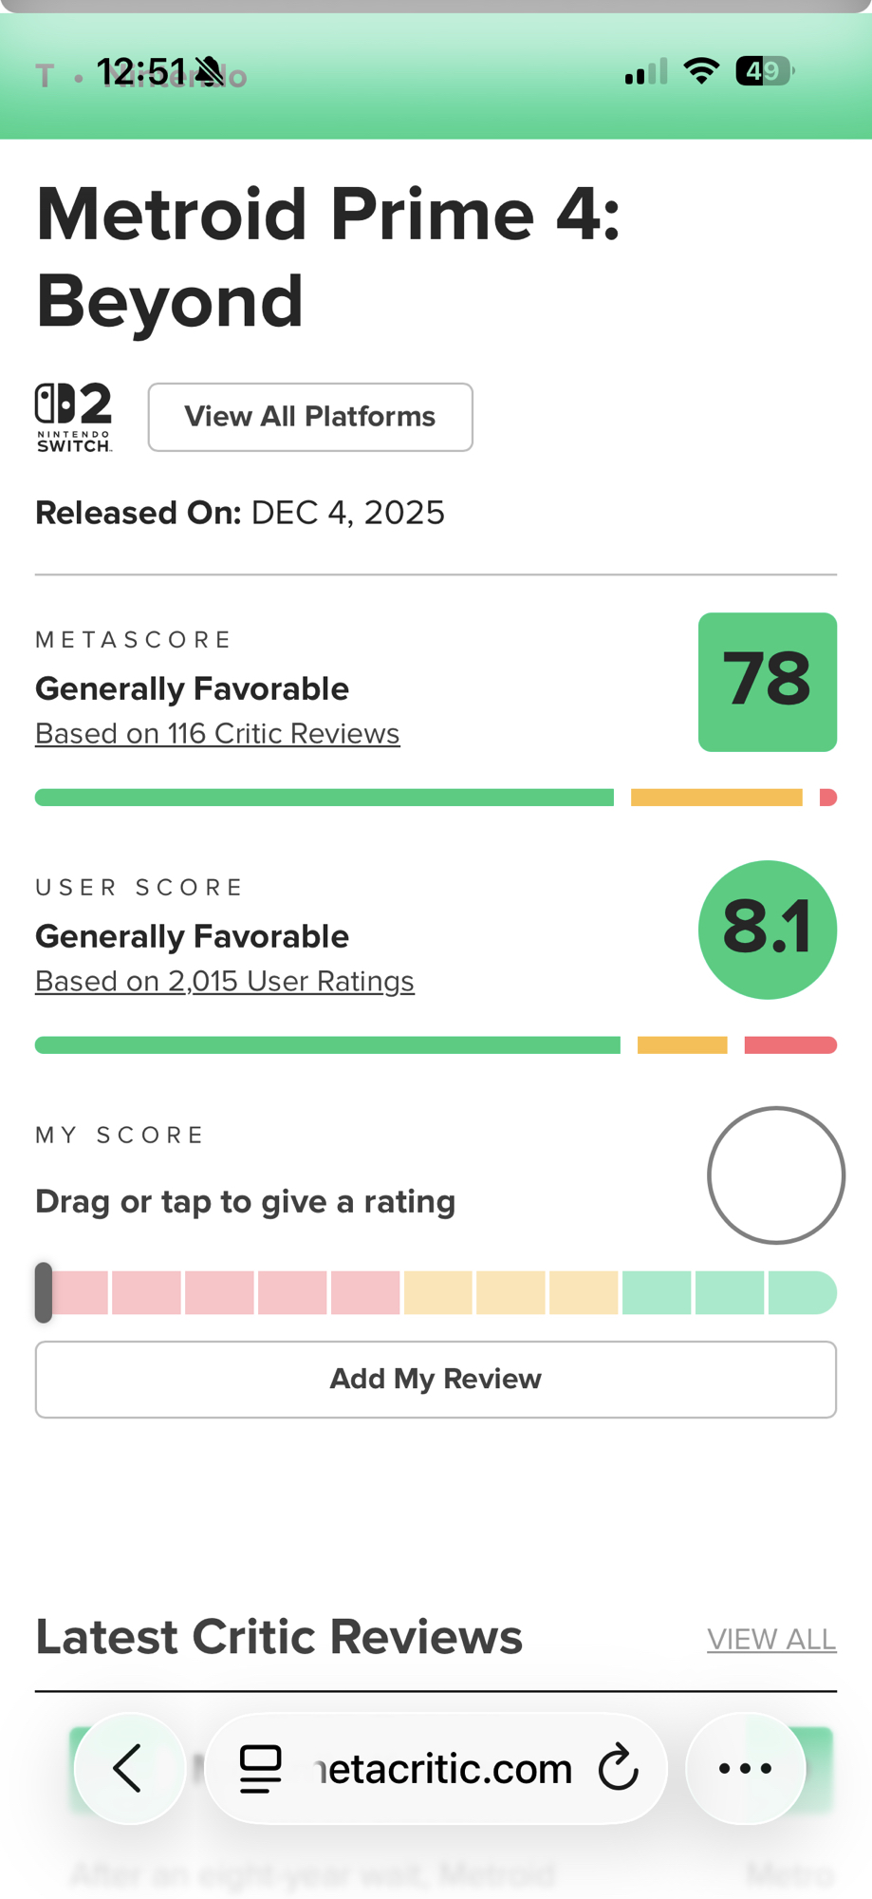Tap the 8.1 user score circle

(x=767, y=930)
